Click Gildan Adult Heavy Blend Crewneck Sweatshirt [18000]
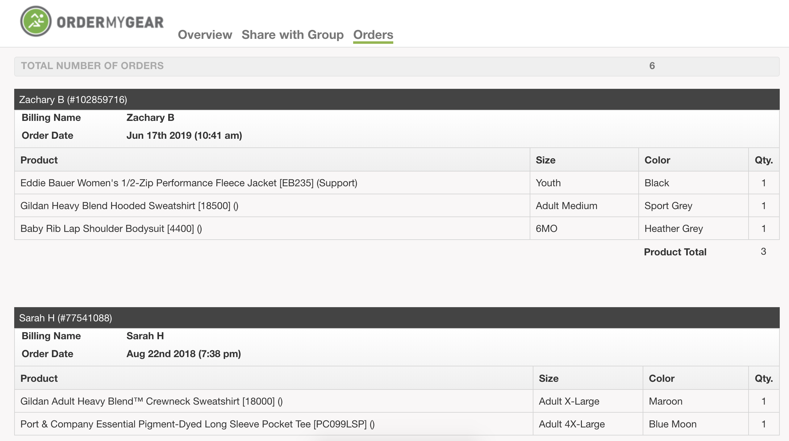Viewport: 789px width, 441px height. 151,401
